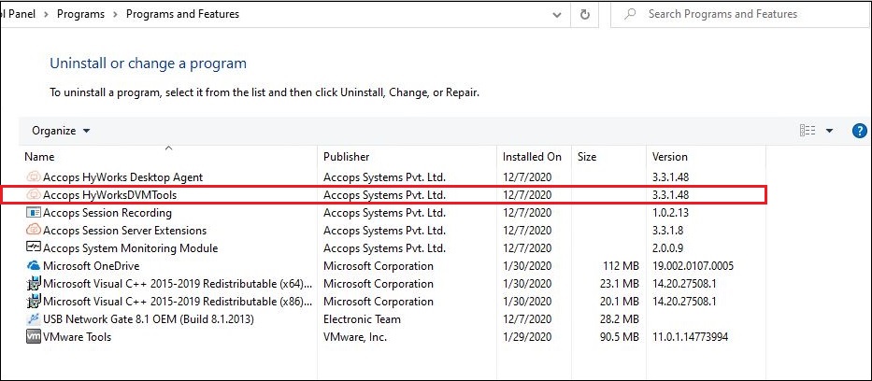This screenshot has width=872, height=381.
Task: Open the Organize dropdown menu
Action: click(62, 131)
